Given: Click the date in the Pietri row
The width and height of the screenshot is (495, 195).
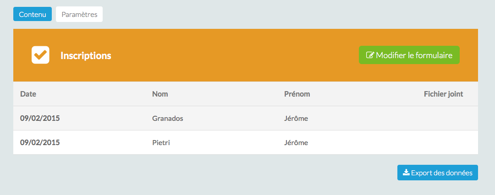Looking at the screenshot, I should [x=40, y=142].
